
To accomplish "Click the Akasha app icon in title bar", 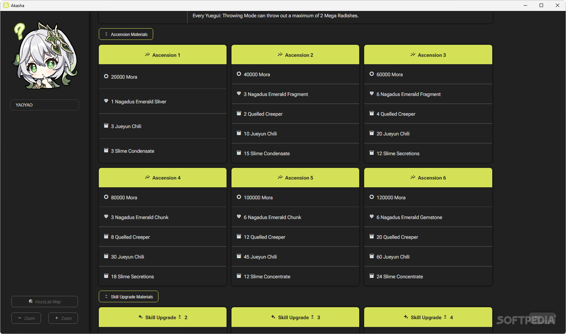I will click(6, 5).
